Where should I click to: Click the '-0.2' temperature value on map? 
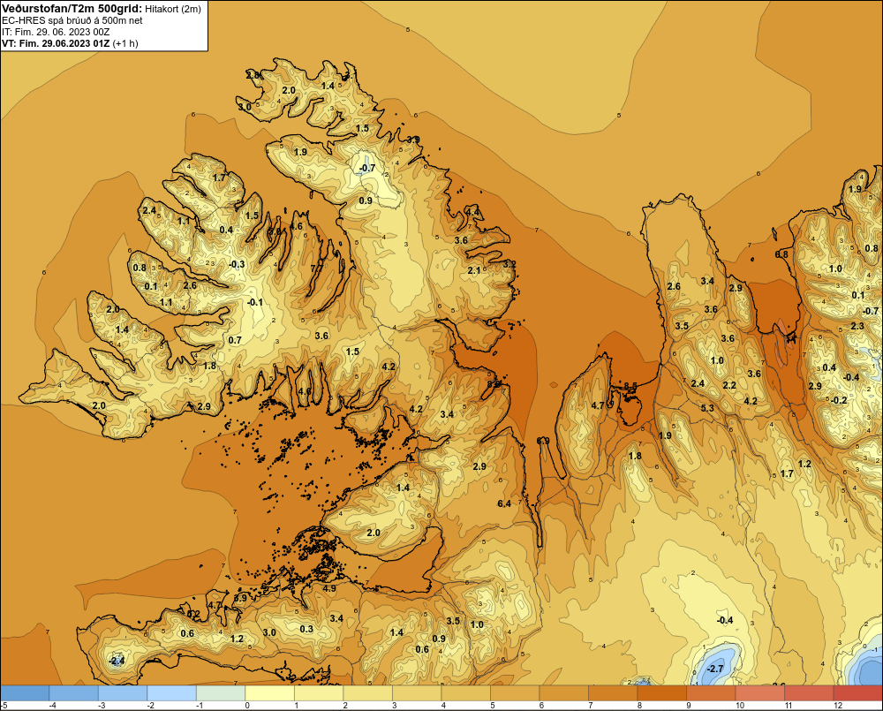pos(839,400)
